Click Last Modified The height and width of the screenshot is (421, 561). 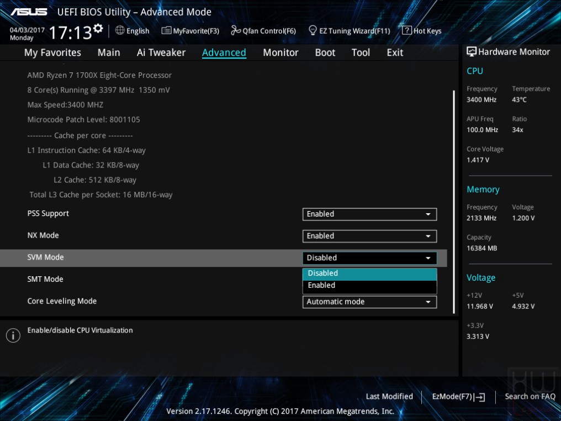(x=389, y=396)
